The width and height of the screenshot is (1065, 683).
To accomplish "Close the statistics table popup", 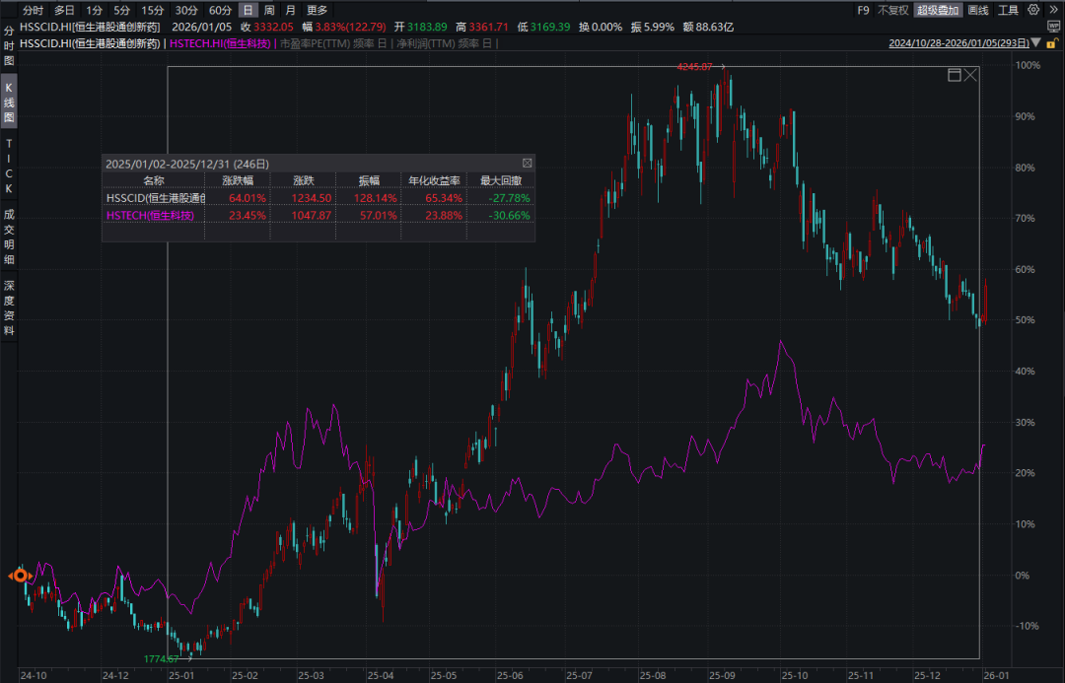I will (x=527, y=163).
